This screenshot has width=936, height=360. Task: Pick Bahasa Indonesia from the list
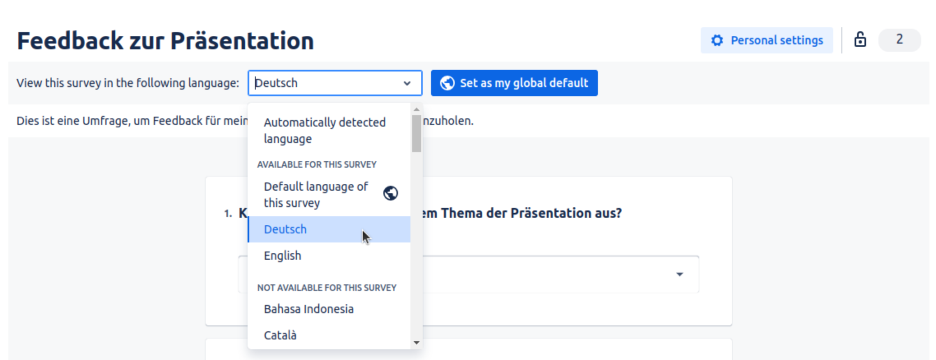308,309
